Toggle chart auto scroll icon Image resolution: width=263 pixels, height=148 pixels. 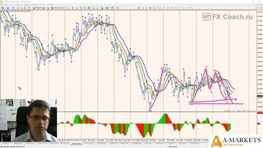point(93,8)
